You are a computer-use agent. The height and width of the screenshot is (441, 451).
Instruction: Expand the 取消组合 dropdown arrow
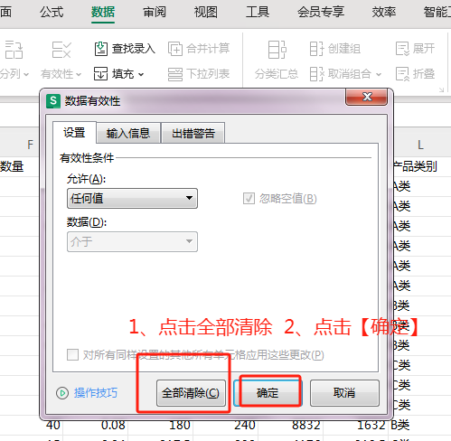(379, 74)
